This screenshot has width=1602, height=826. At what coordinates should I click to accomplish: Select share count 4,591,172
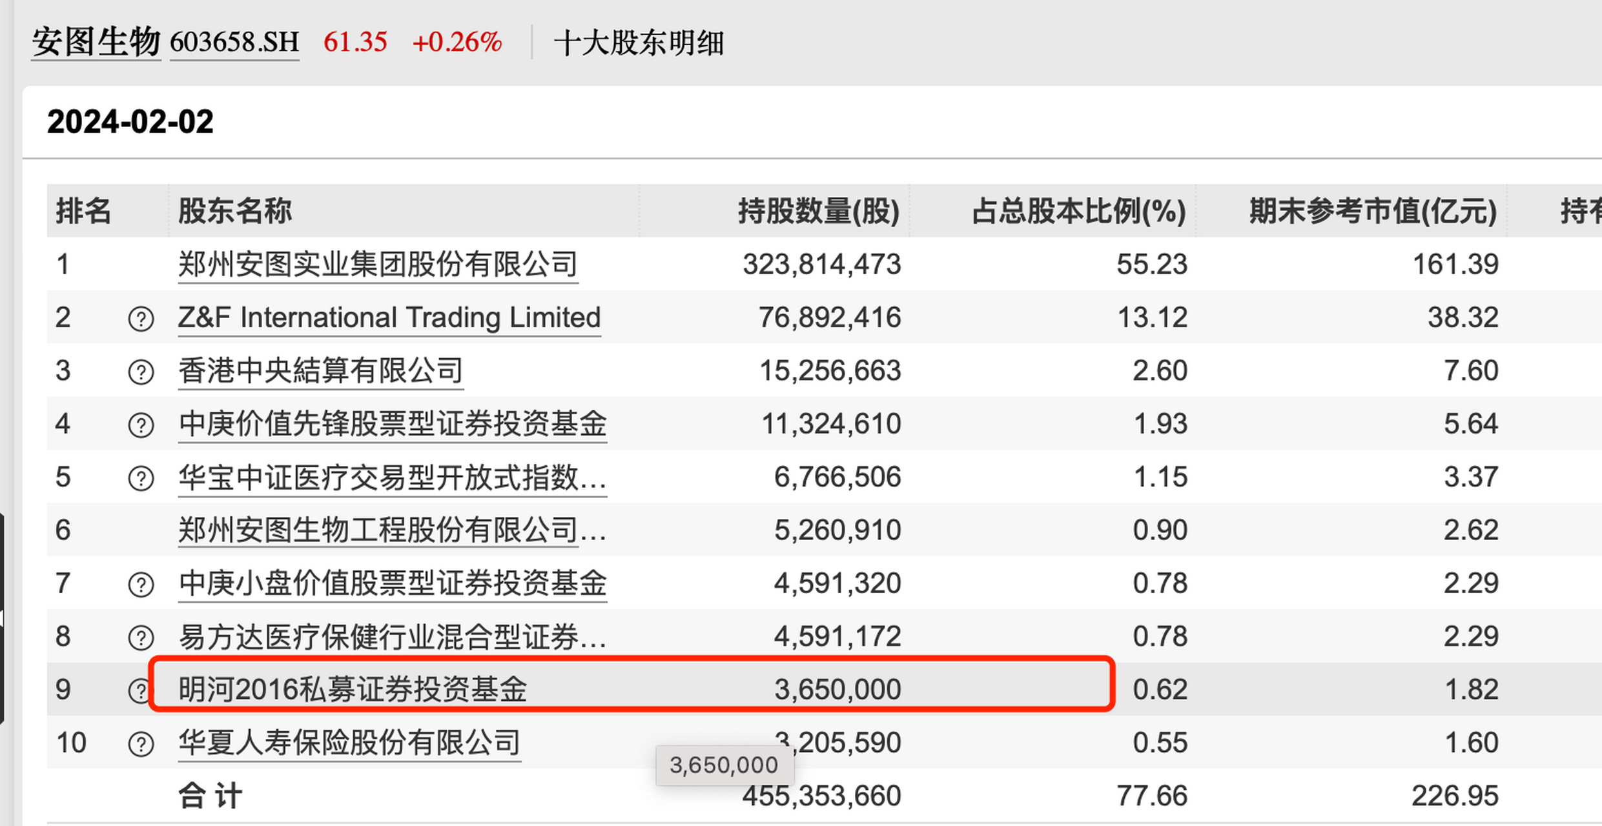click(837, 637)
